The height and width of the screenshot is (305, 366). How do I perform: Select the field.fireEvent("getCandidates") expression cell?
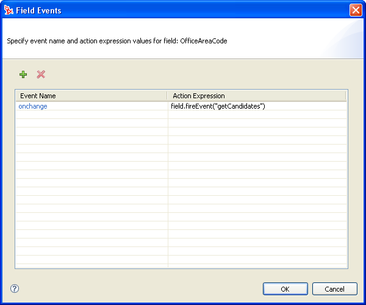pos(218,106)
